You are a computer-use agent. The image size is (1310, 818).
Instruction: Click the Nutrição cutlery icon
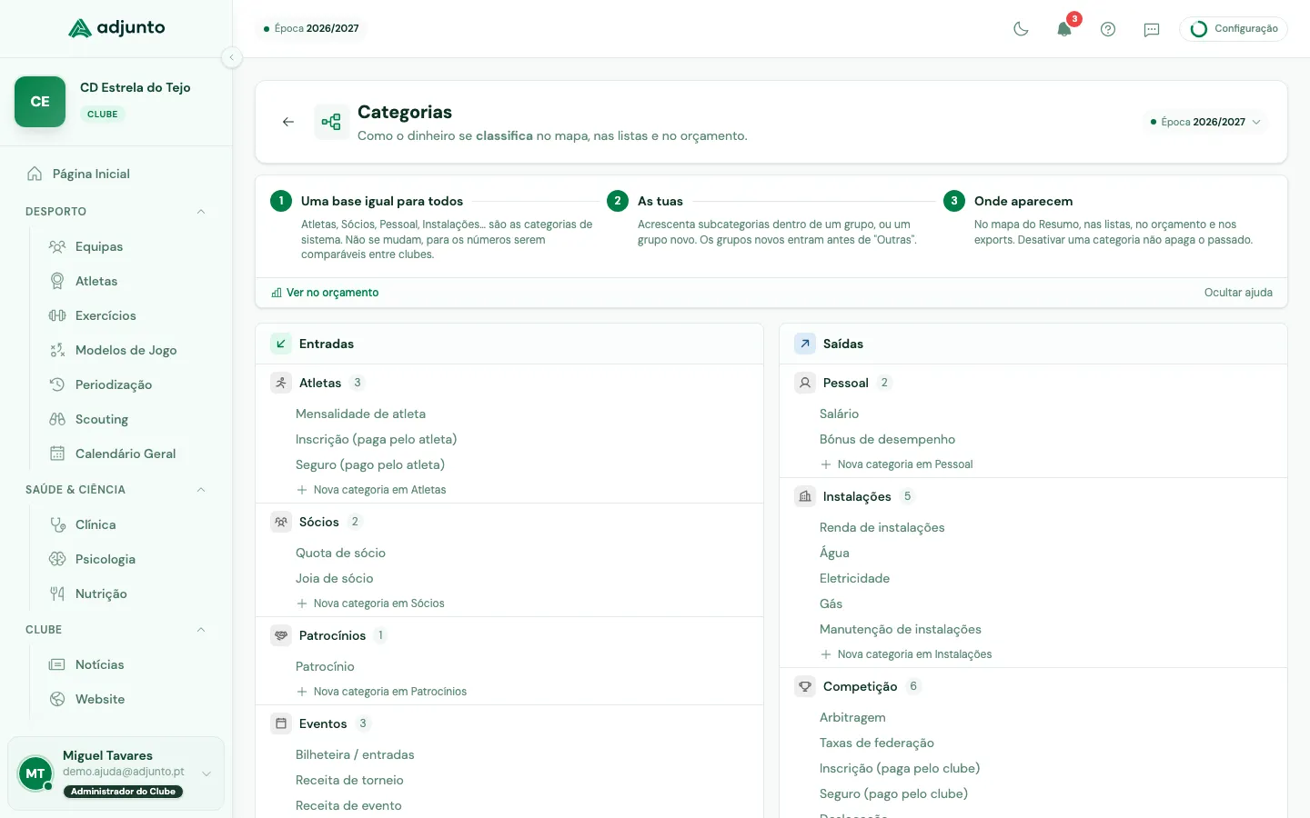pos(57,594)
